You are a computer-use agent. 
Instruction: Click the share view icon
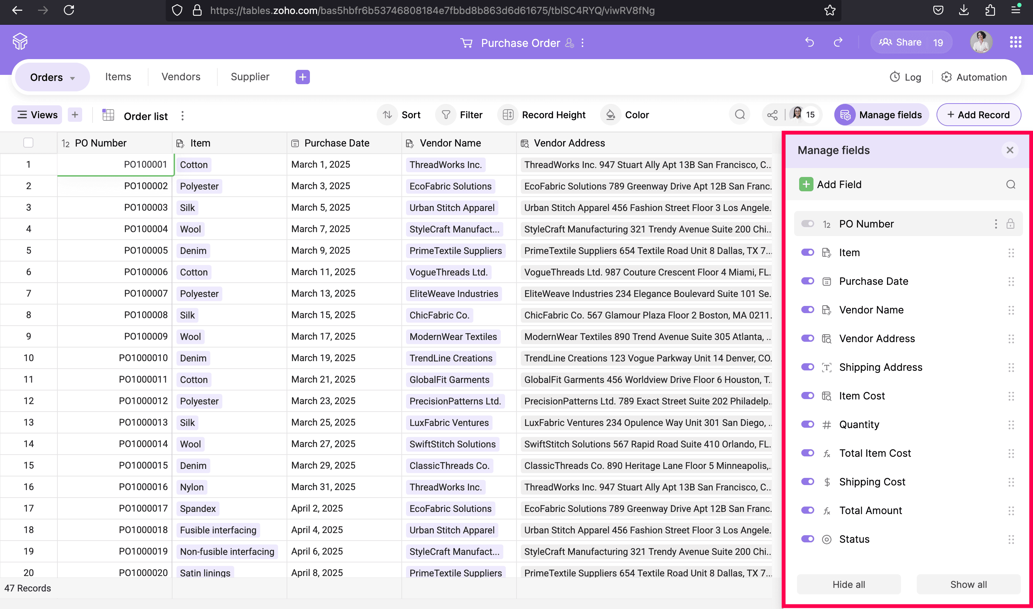click(772, 115)
